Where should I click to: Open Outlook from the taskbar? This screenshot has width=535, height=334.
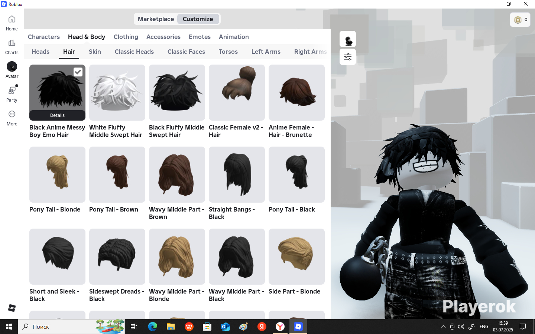[226, 327]
